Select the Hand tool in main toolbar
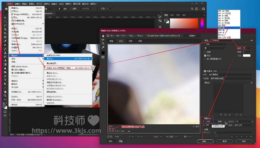Image resolution: width=260 pixels, height=148 pixels. point(5,92)
